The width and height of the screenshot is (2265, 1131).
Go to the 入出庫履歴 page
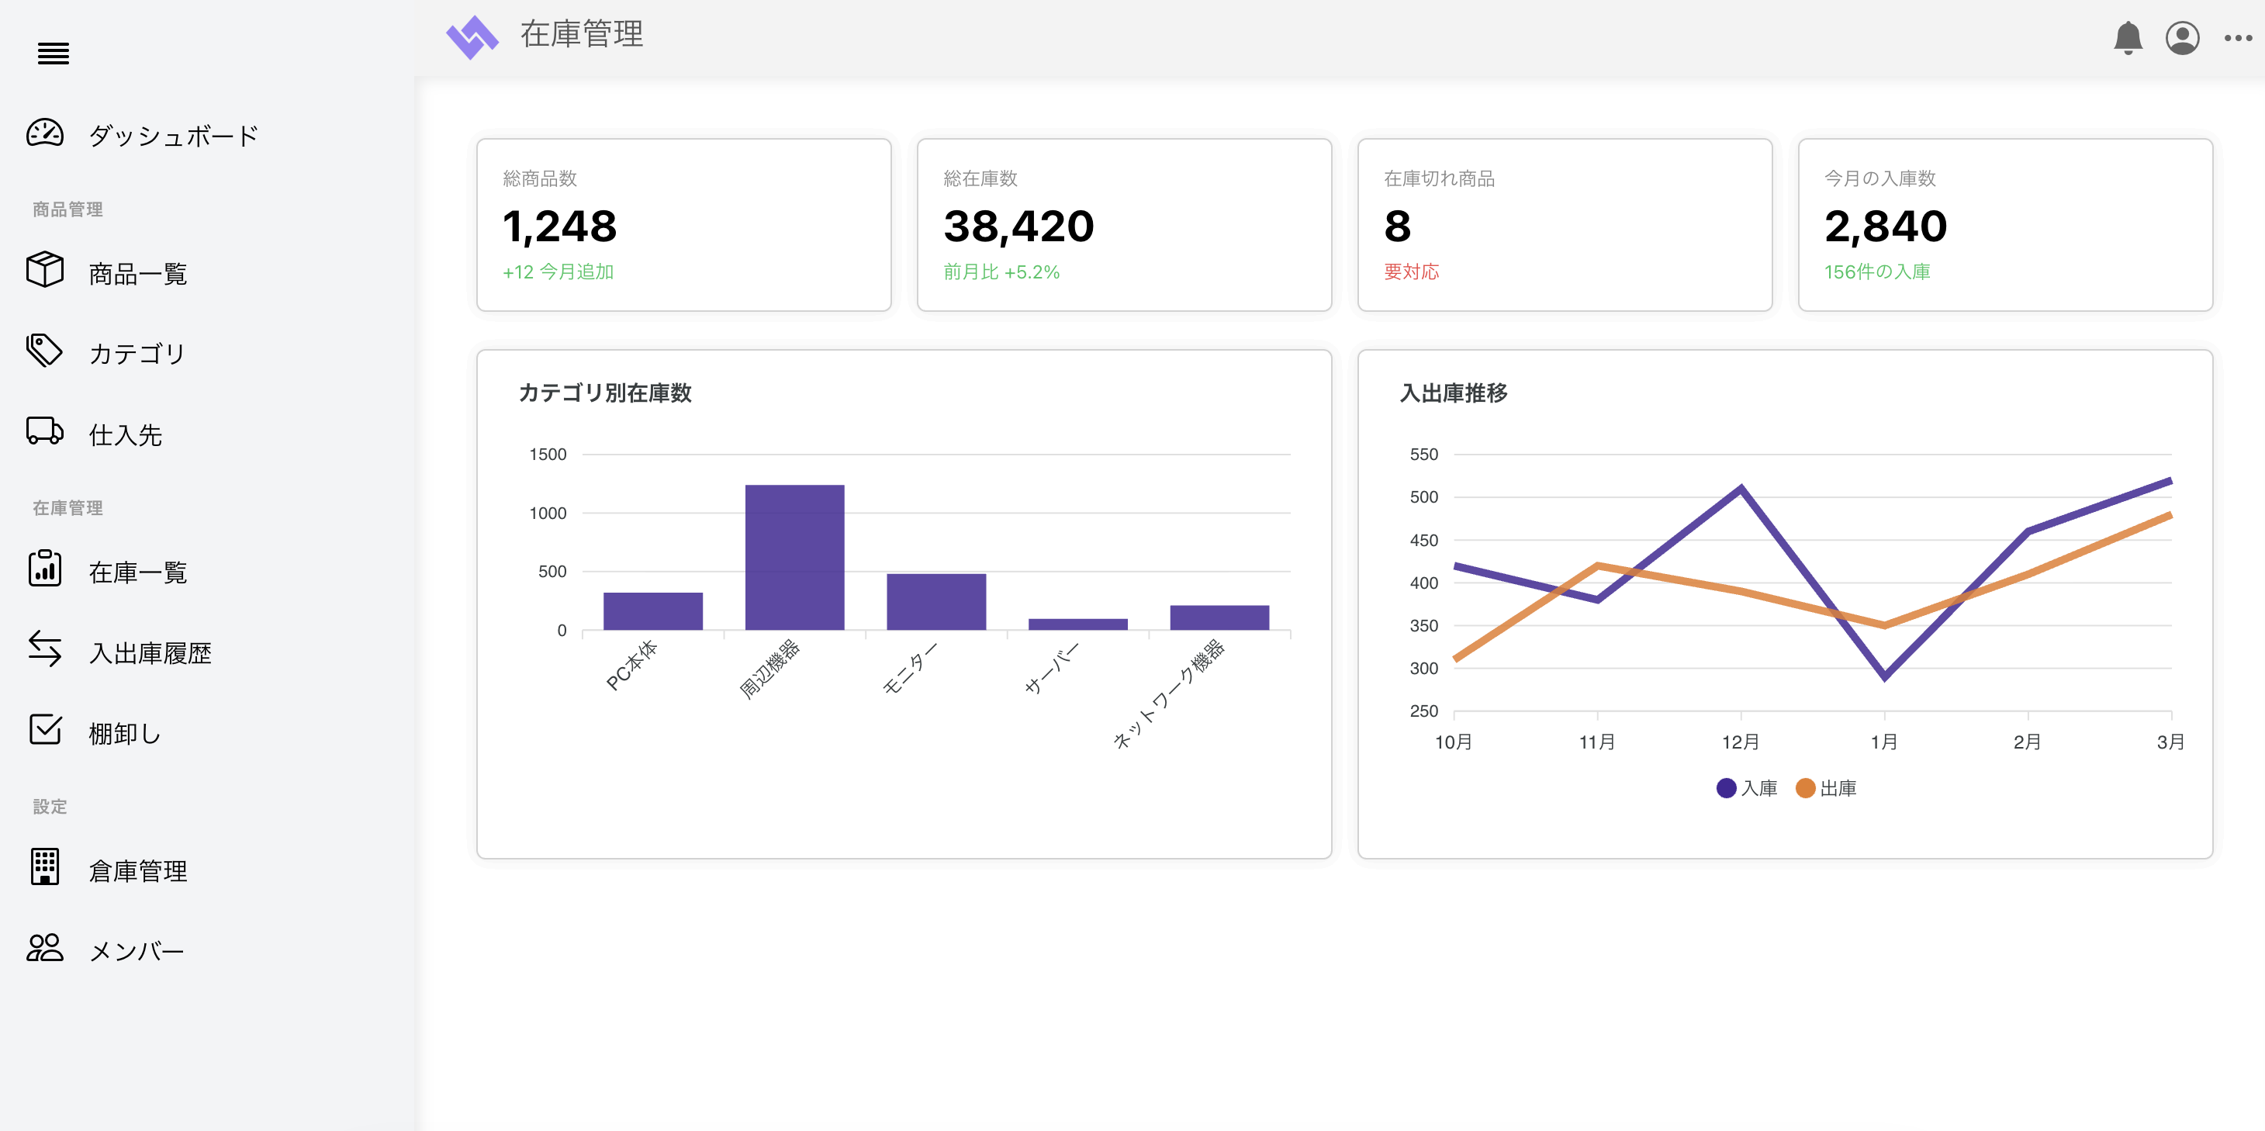[x=150, y=652]
